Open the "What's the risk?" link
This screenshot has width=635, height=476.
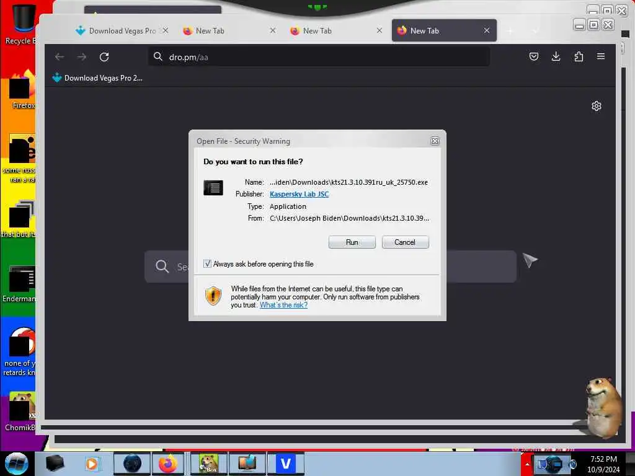pos(283,305)
